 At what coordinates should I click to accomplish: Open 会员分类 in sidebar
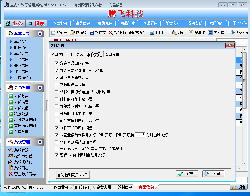[21, 96]
